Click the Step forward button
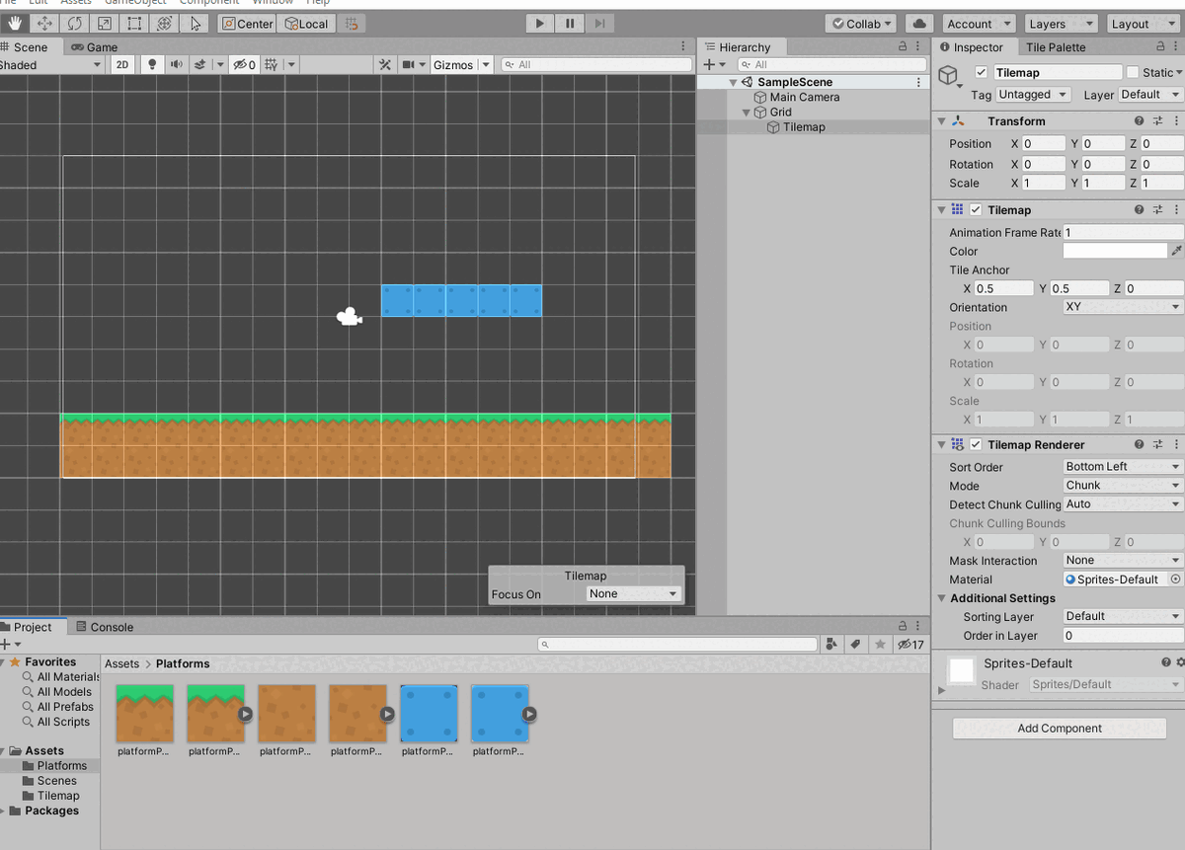1185x850 pixels. (x=600, y=24)
